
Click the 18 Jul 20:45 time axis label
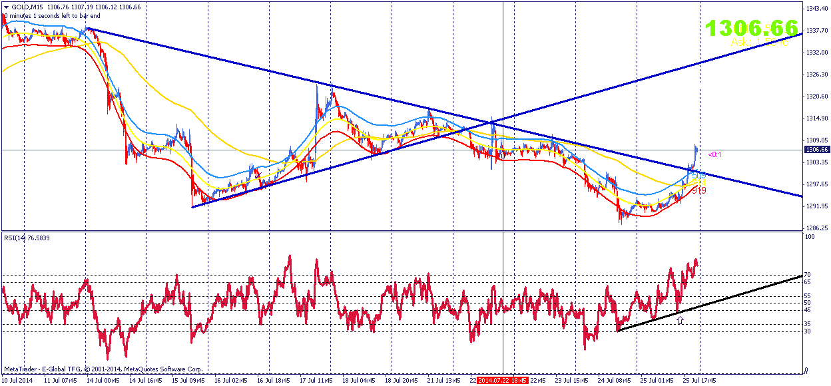[x=402, y=381]
